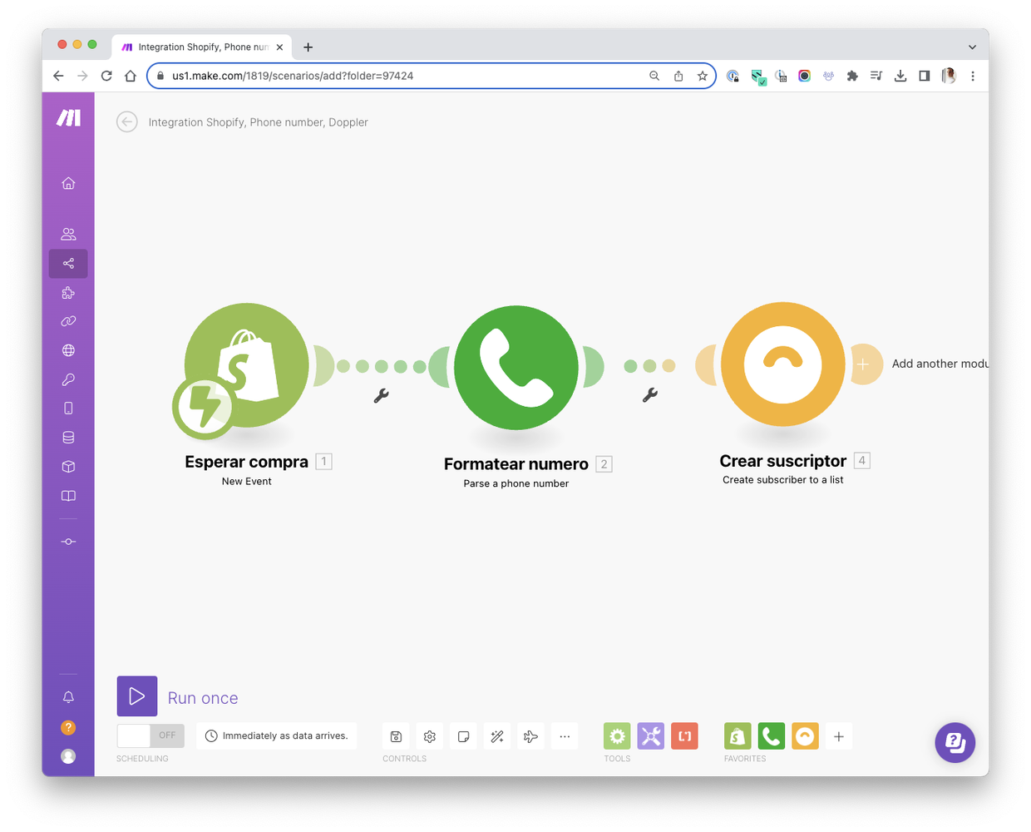Open the purple help chat bubble

tap(955, 742)
